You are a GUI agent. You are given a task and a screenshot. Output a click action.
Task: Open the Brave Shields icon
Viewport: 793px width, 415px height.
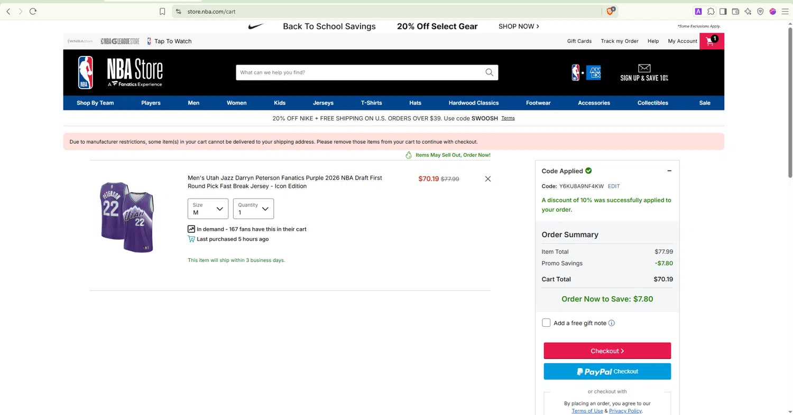611,11
